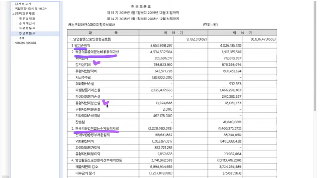Viewport: 321px width, 178px height.
Task: Click row label 무형자산처분손실
Action: click(x=88, y=109)
